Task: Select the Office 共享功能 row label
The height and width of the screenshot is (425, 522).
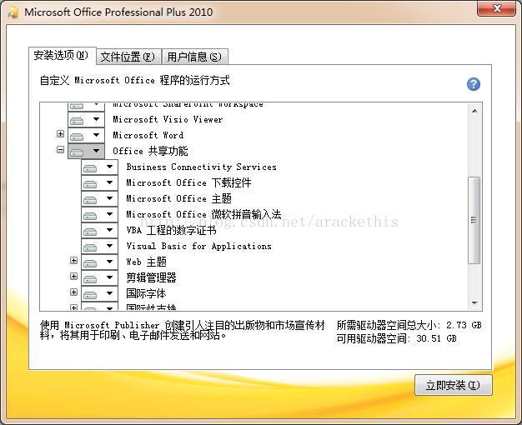Action: [150, 151]
